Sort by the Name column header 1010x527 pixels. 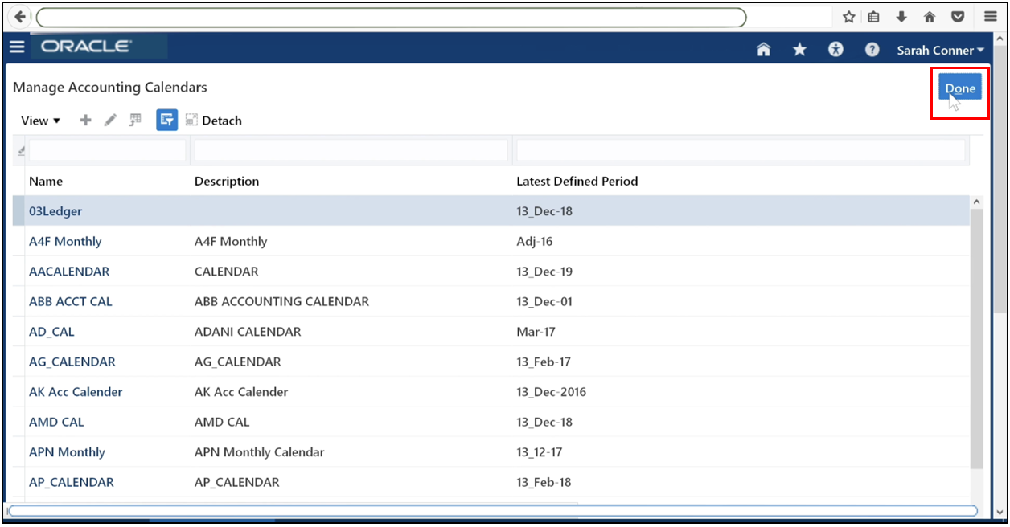46,181
